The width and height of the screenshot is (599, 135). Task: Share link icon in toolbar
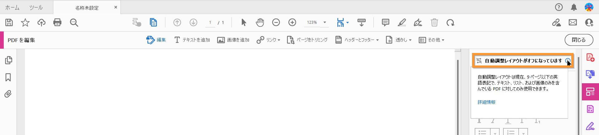[557, 22]
